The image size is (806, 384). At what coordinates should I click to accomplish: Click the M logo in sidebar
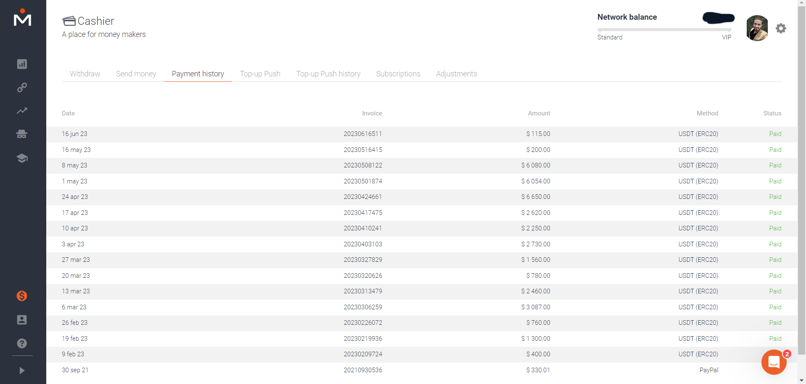[x=22, y=18]
